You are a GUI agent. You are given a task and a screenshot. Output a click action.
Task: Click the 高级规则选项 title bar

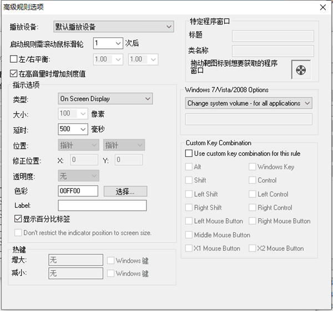139,7
